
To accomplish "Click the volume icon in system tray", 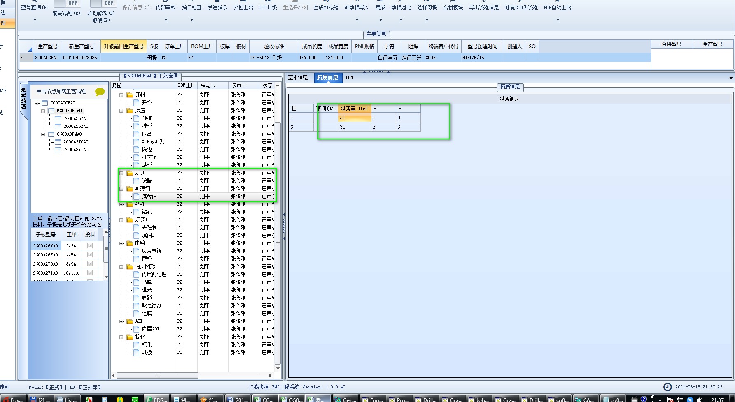I will pos(700,400).
